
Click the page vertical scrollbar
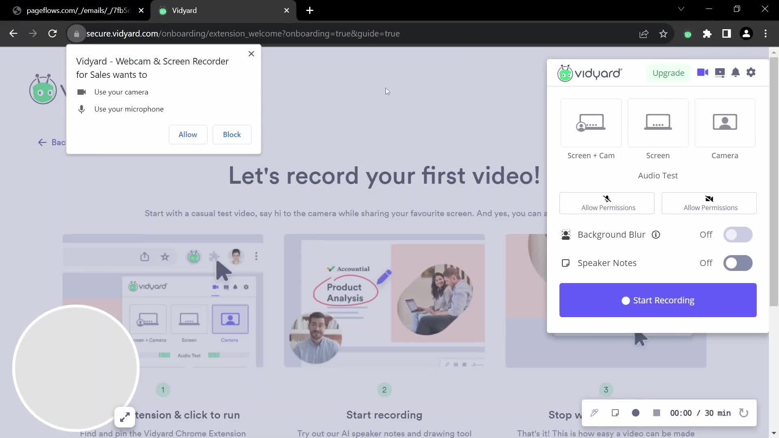tap(774, 182)
